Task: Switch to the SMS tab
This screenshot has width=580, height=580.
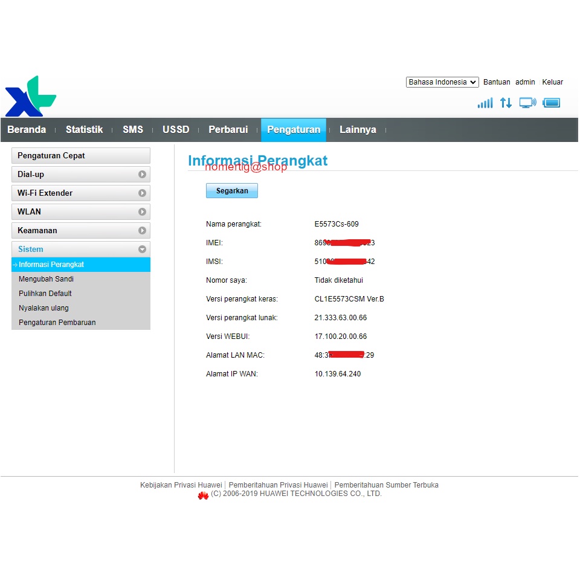Action: [x=133, y=129]
